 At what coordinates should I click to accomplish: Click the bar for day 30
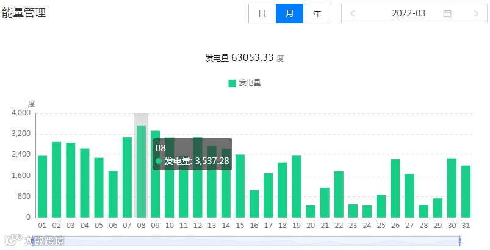pos(452,188)
